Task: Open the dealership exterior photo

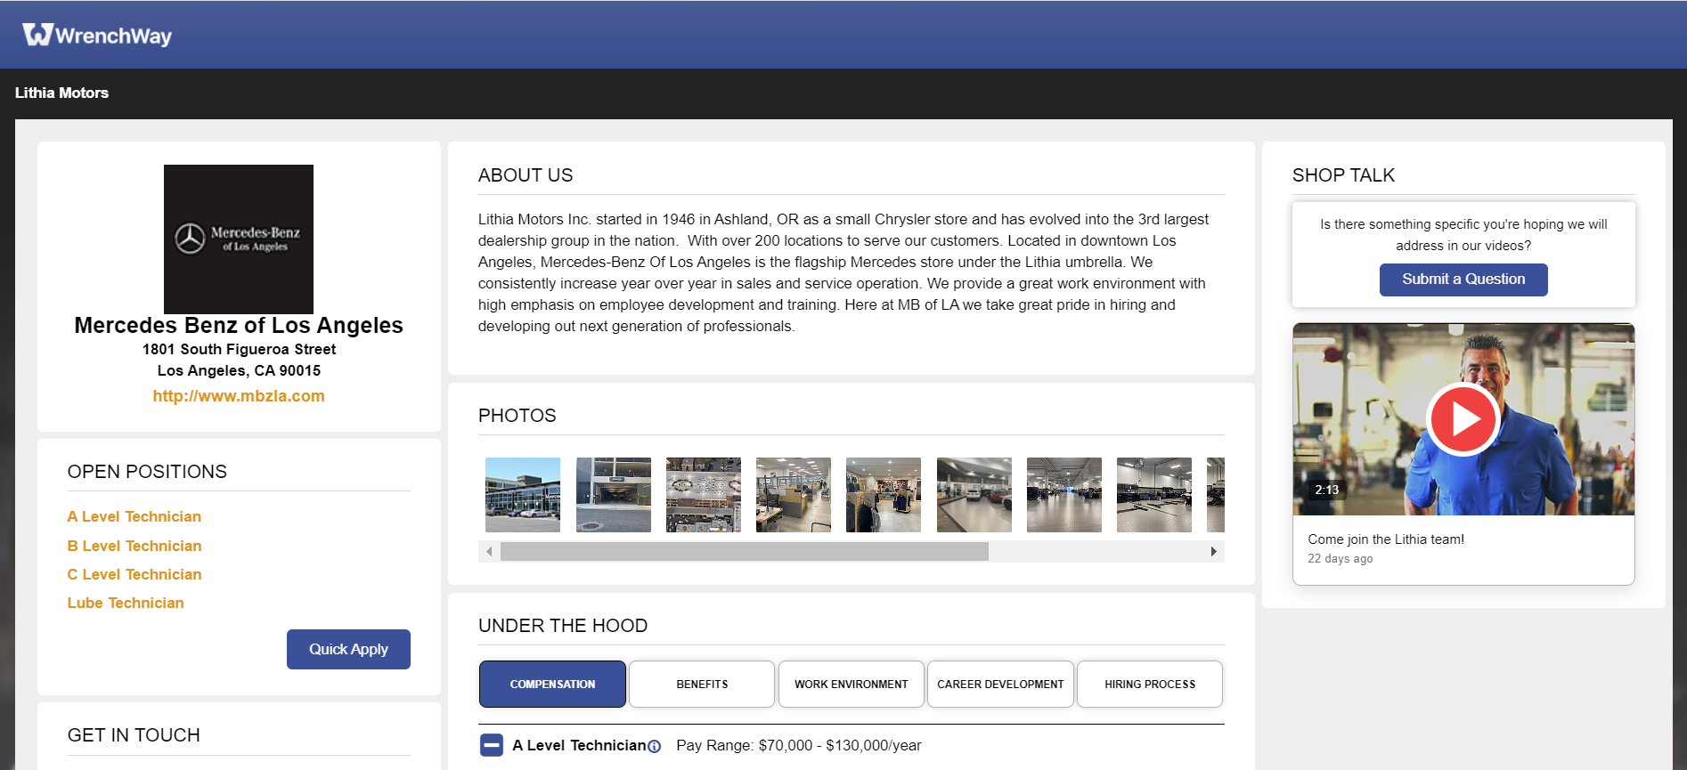Action: point(523,495)
